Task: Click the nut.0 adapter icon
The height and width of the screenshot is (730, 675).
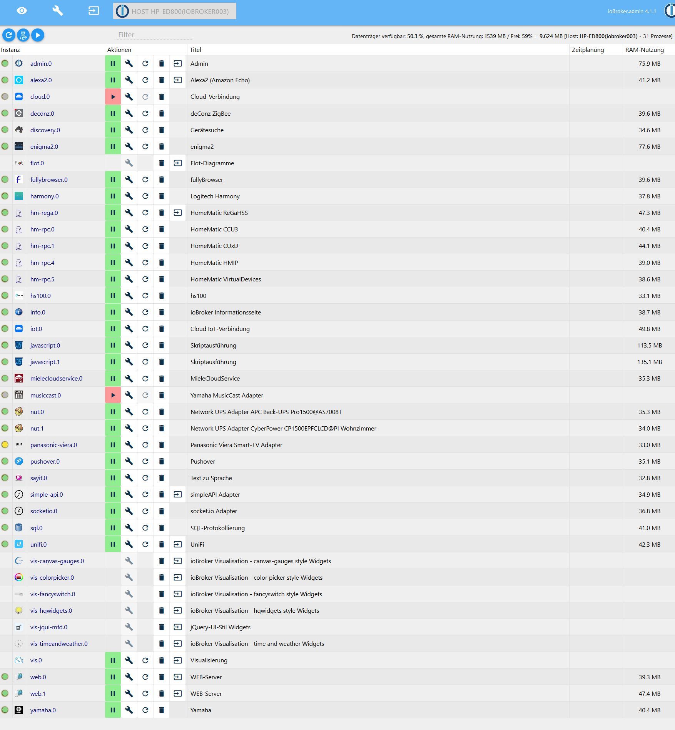Action: (19, 412)
